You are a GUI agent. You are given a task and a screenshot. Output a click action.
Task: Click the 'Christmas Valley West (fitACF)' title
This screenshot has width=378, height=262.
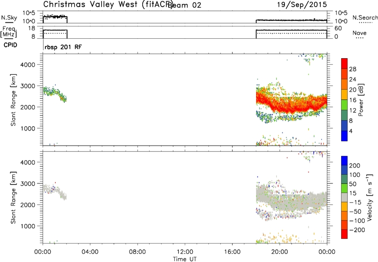click(108, 4)
